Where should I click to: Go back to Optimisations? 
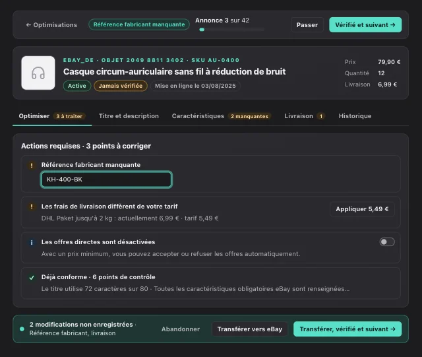coord(51,25)
